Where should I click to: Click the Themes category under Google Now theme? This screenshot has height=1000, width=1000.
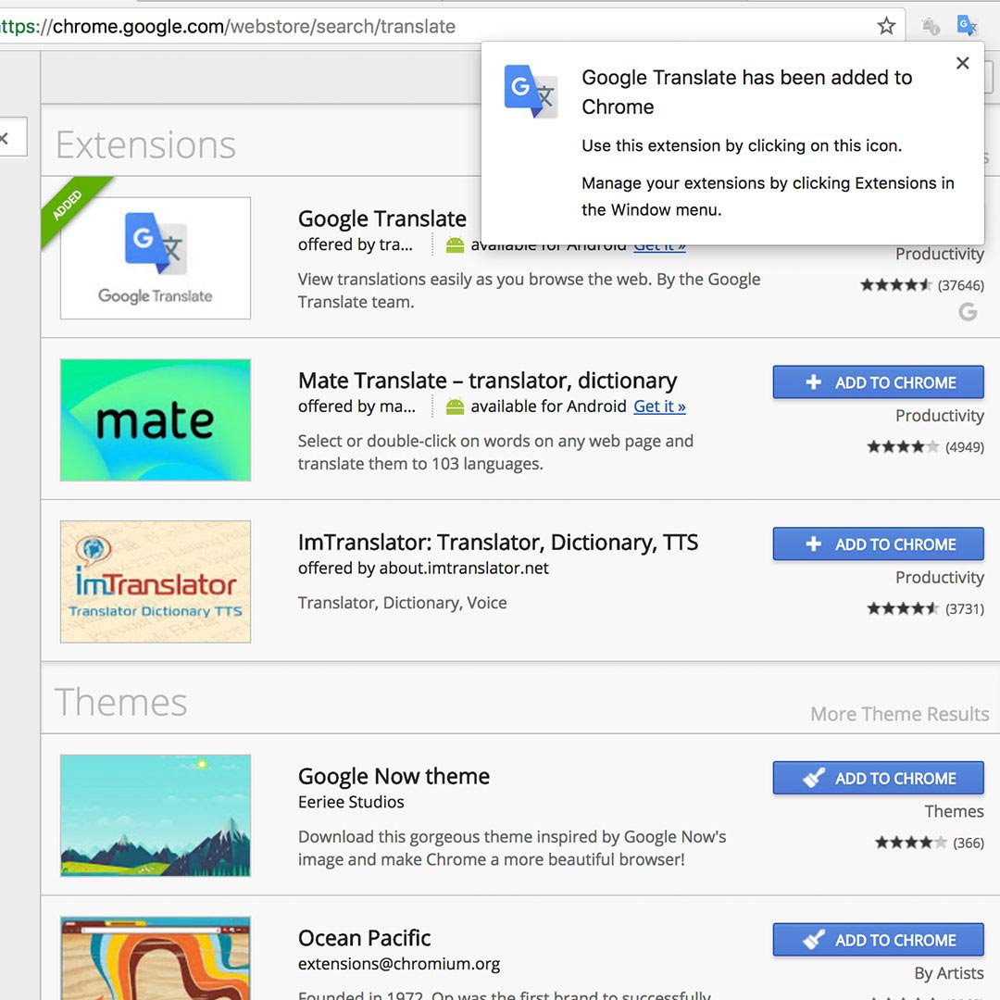[954, 811]
